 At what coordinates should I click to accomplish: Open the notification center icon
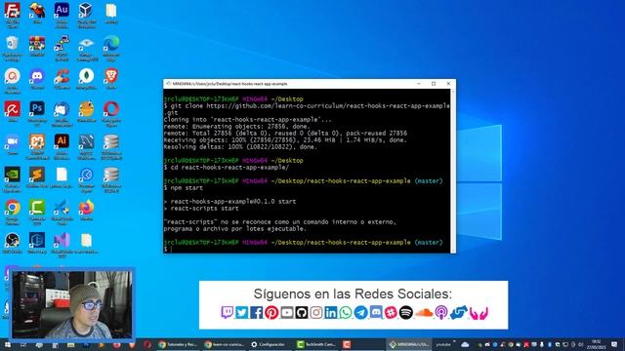pos(614,344)
